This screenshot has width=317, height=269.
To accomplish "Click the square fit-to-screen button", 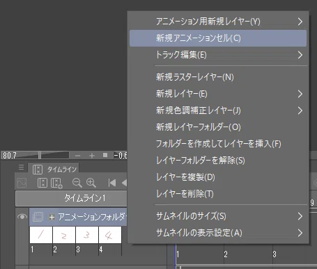I will [x=105, y=155].
